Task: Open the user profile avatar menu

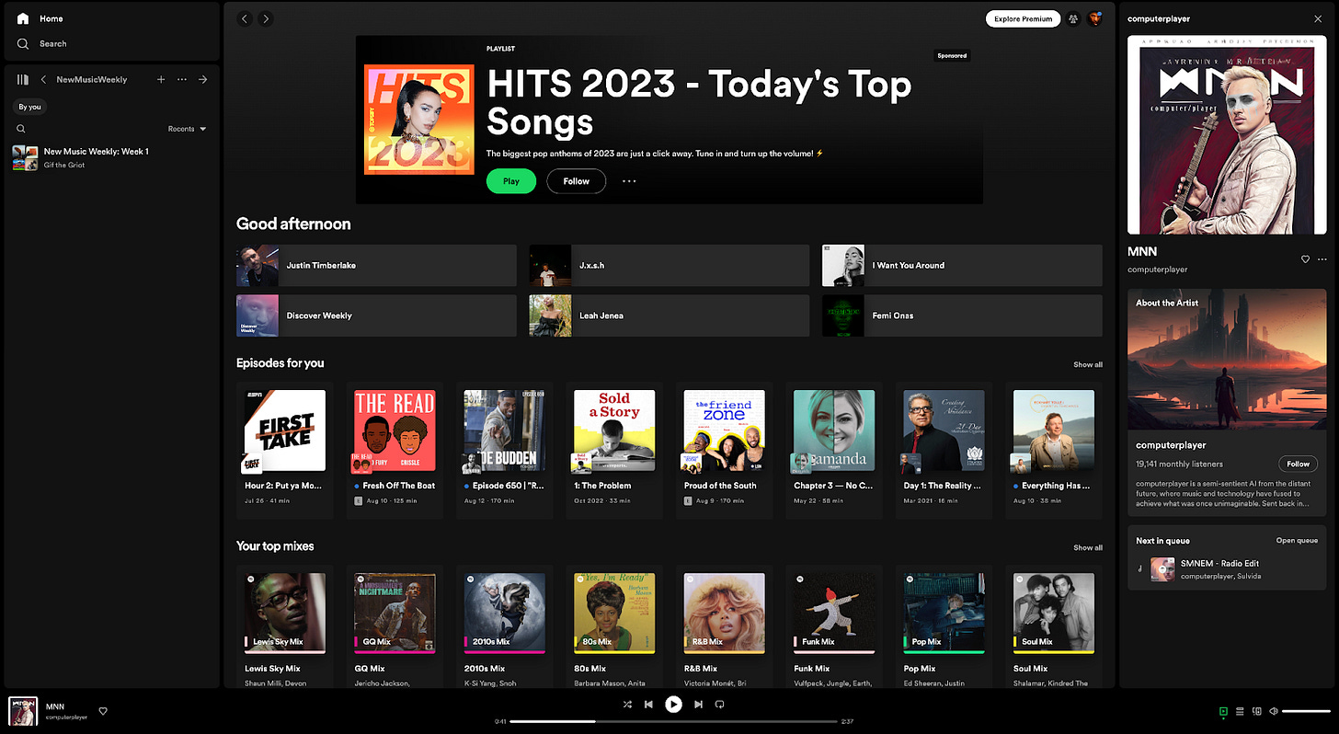Action: 1094,18
